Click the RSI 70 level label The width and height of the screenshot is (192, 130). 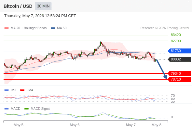[173, 96]
